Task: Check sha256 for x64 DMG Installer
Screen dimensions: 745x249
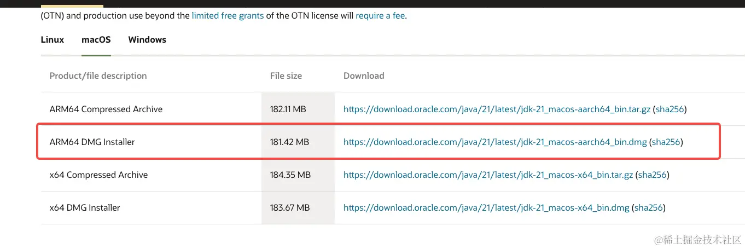Action: tap(649, 207)
